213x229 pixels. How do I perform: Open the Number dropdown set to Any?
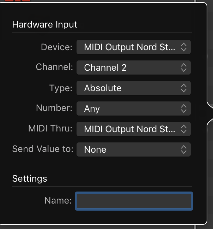click(x=133, y=108)
